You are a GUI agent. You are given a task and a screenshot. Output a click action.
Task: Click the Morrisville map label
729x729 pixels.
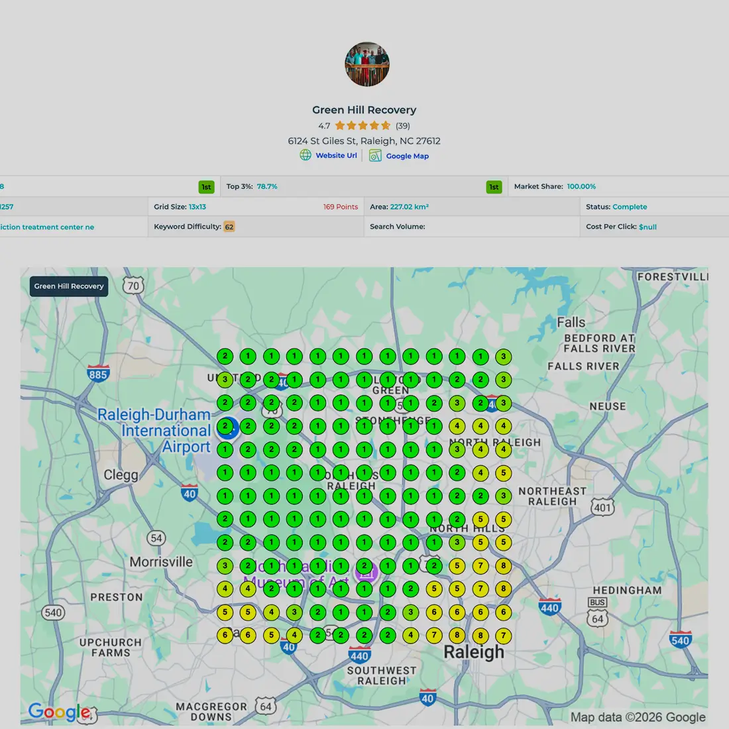tap(161, 561)
